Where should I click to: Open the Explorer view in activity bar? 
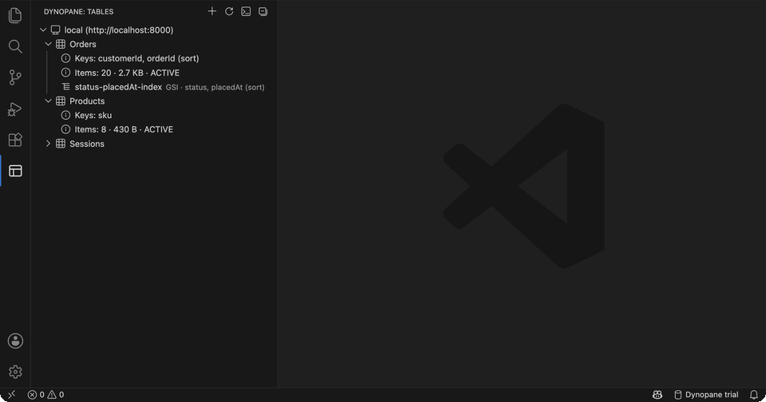(15, 15)
